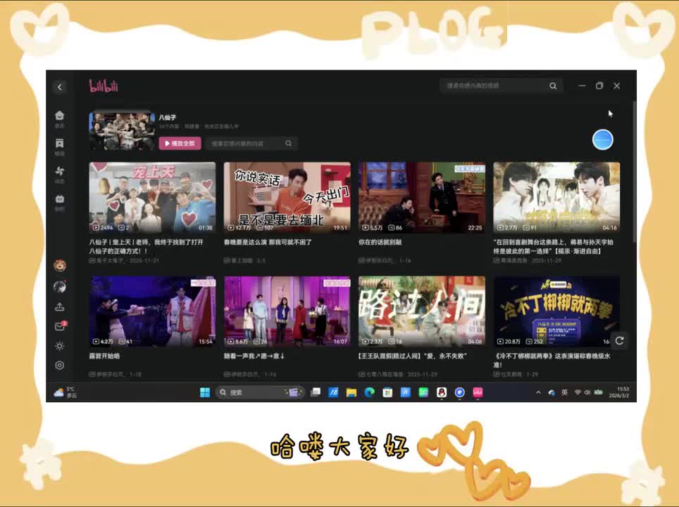
Task: Open File Explorer from taskbar
Action: click(x=351, y=392)
